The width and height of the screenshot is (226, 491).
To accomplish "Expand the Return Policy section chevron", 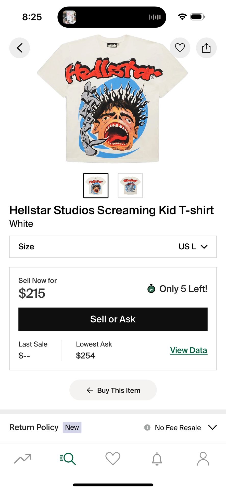I will click(x=212, y=427).
